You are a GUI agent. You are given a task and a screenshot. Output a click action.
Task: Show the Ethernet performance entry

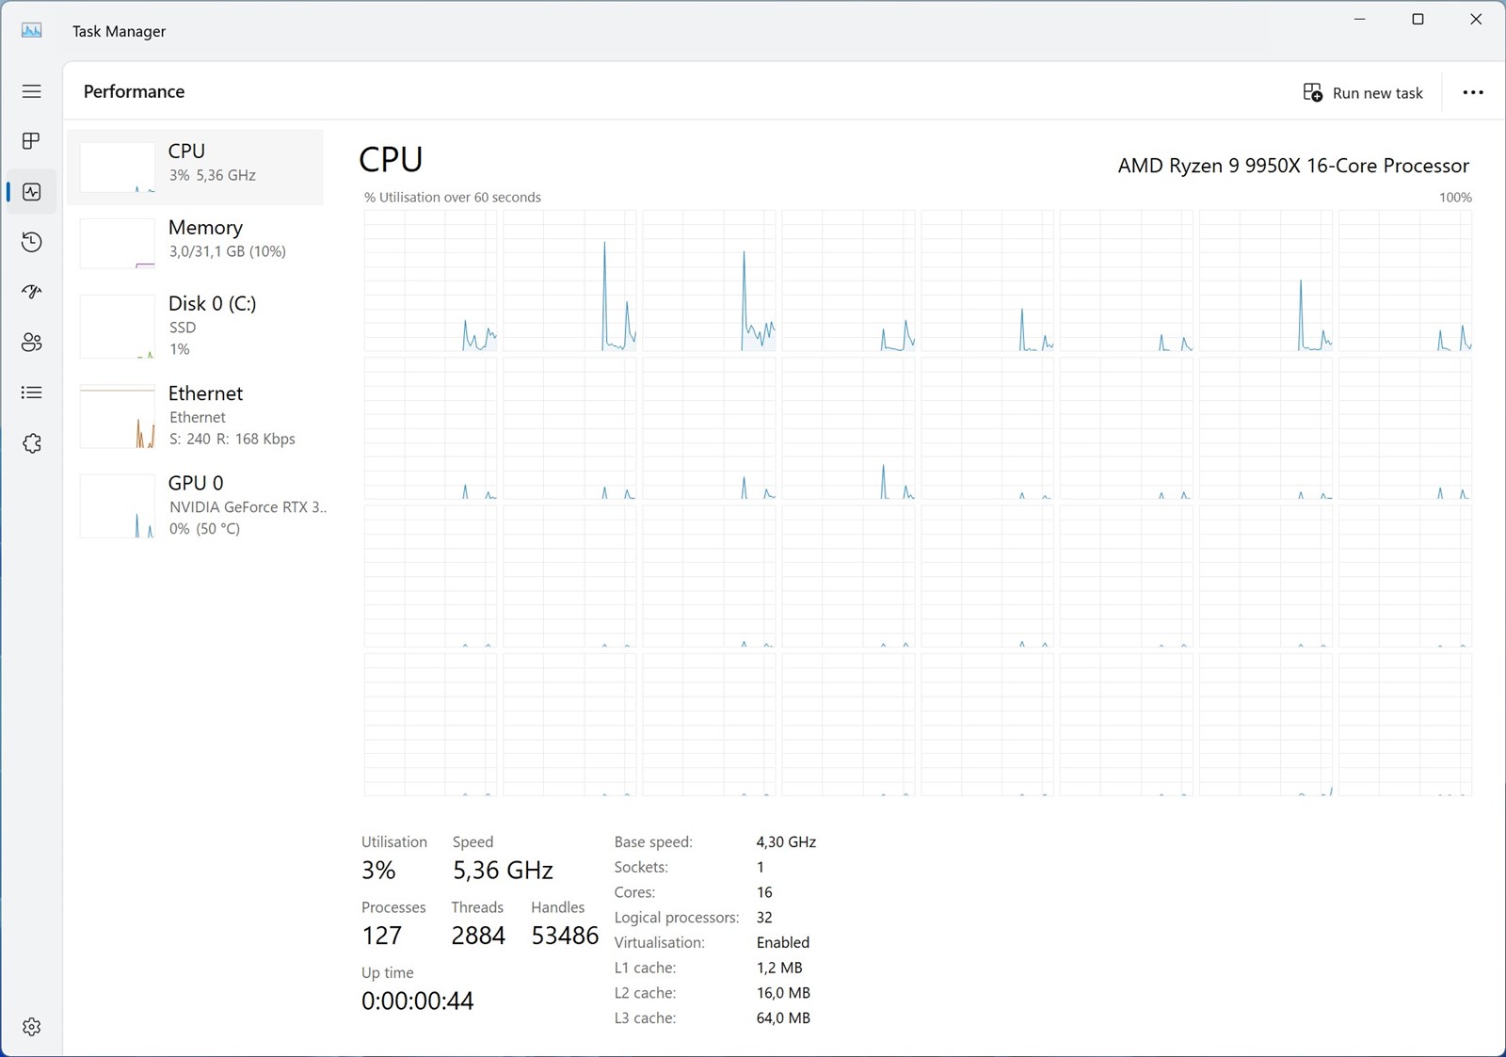pyautogui.click(x=196, y=416)
